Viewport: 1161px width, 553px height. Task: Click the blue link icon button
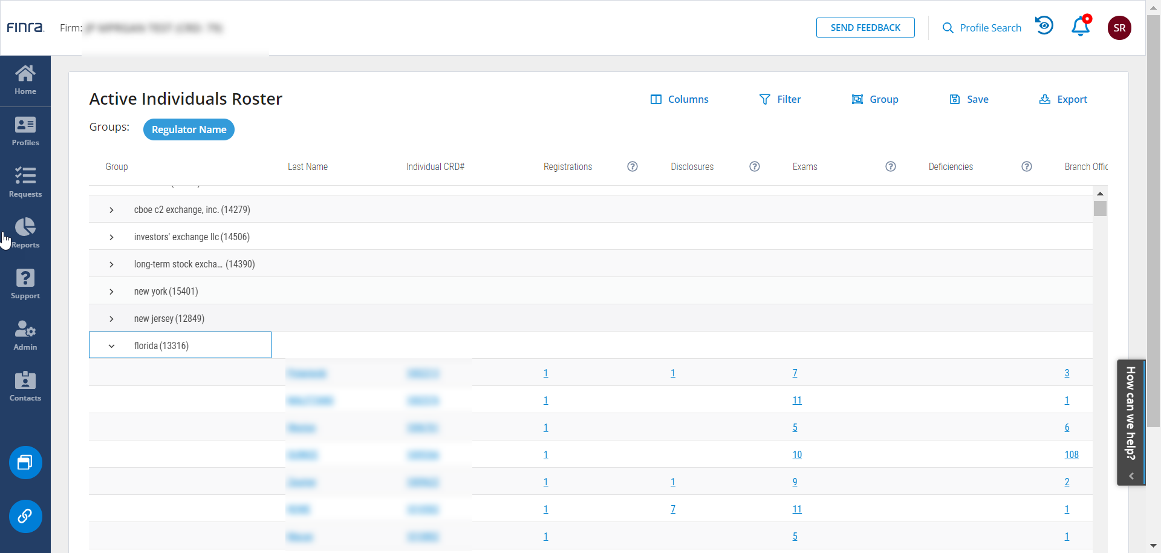[25, 516]
